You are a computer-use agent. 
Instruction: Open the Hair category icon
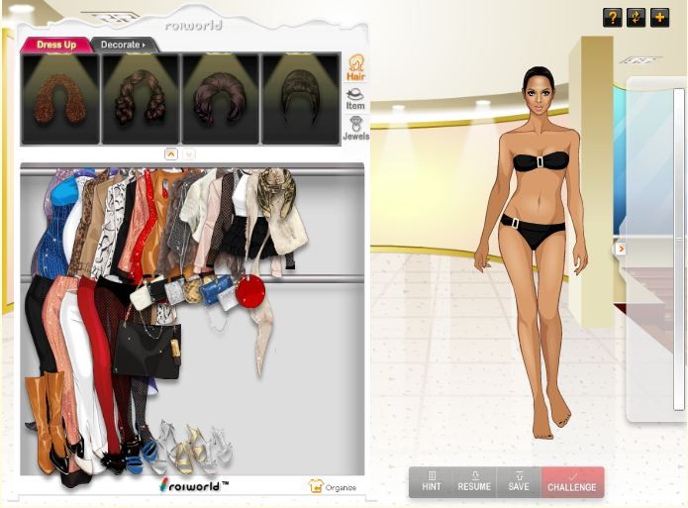354,68
